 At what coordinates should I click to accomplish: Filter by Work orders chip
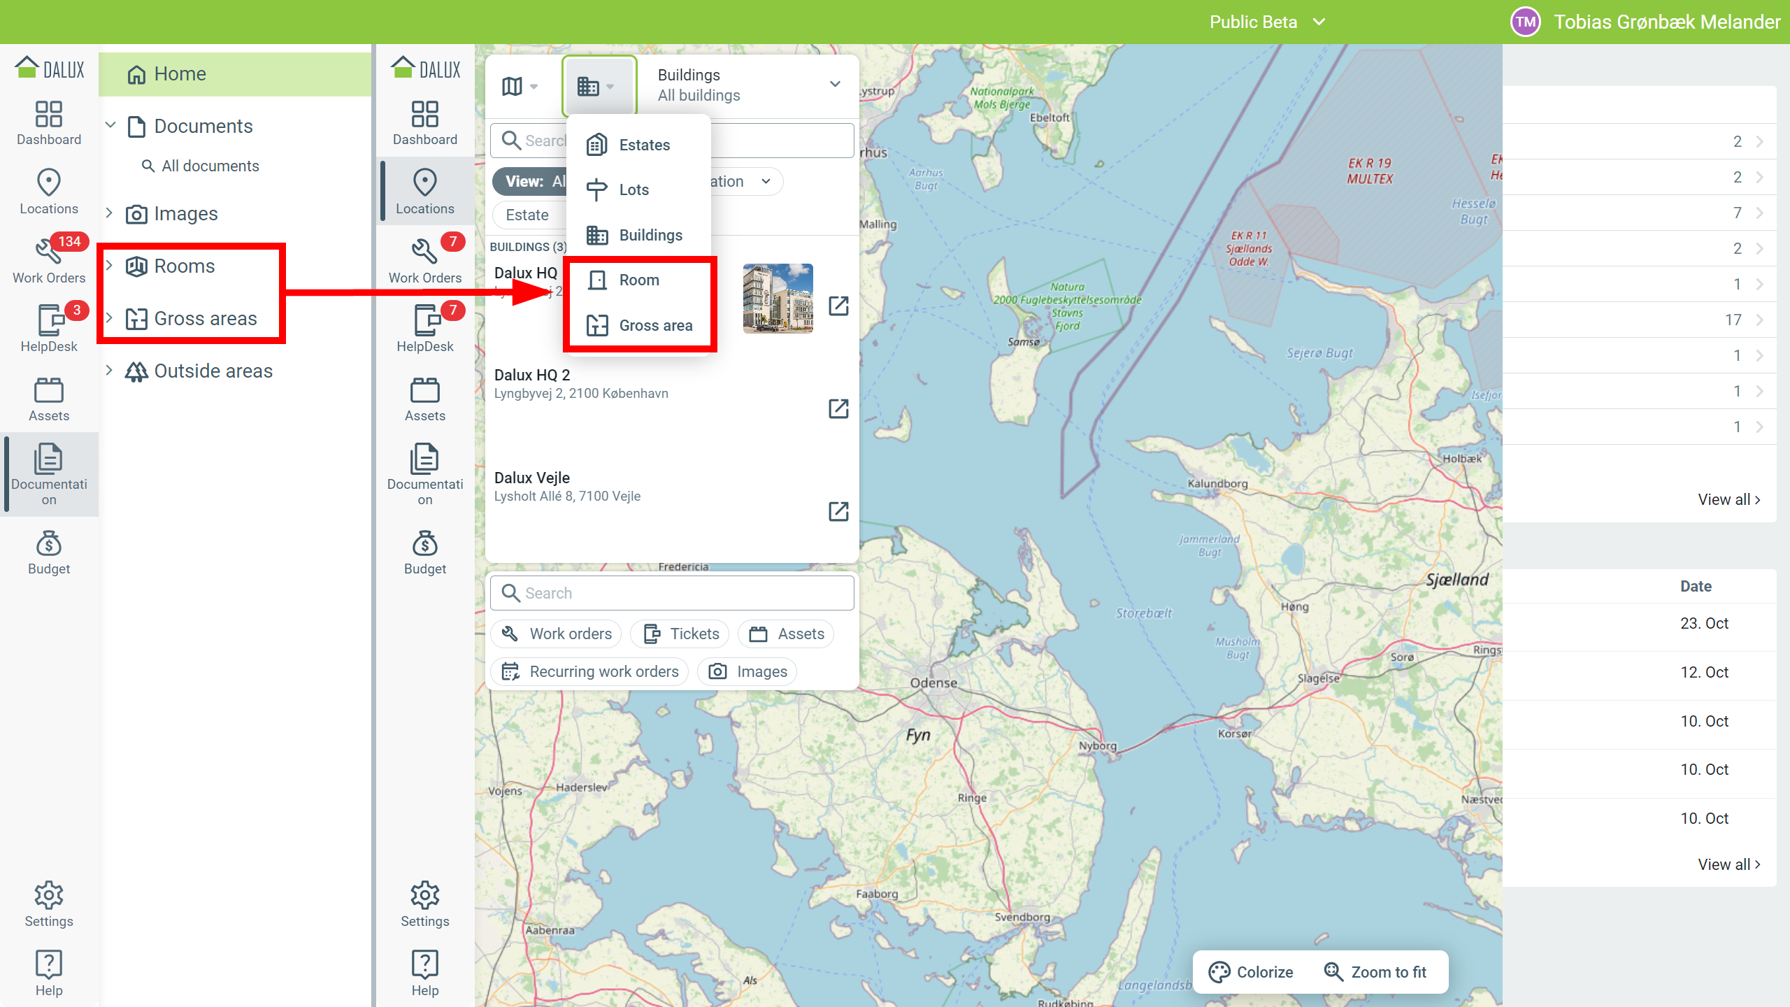(557, 634)
